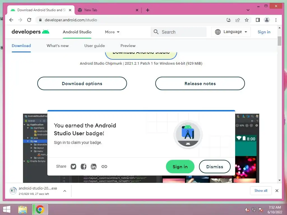This screenshot has height=215, width=287.
Task: Select the Android Studio nav tab
Action: pos(77,32)
